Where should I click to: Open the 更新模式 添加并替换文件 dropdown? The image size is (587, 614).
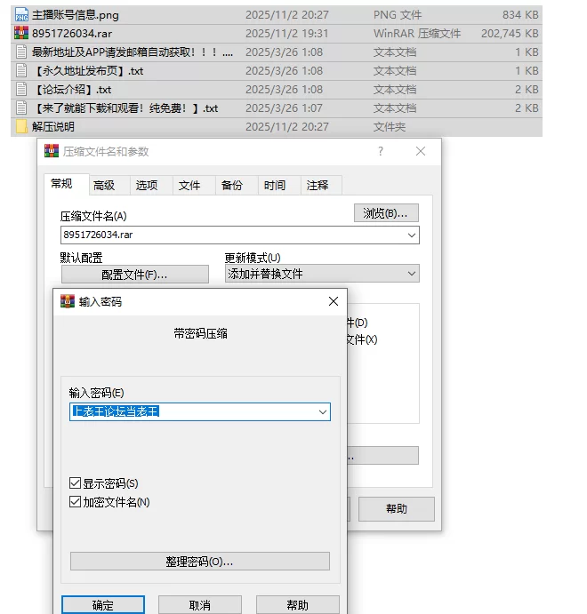click(x=322, y=274)
